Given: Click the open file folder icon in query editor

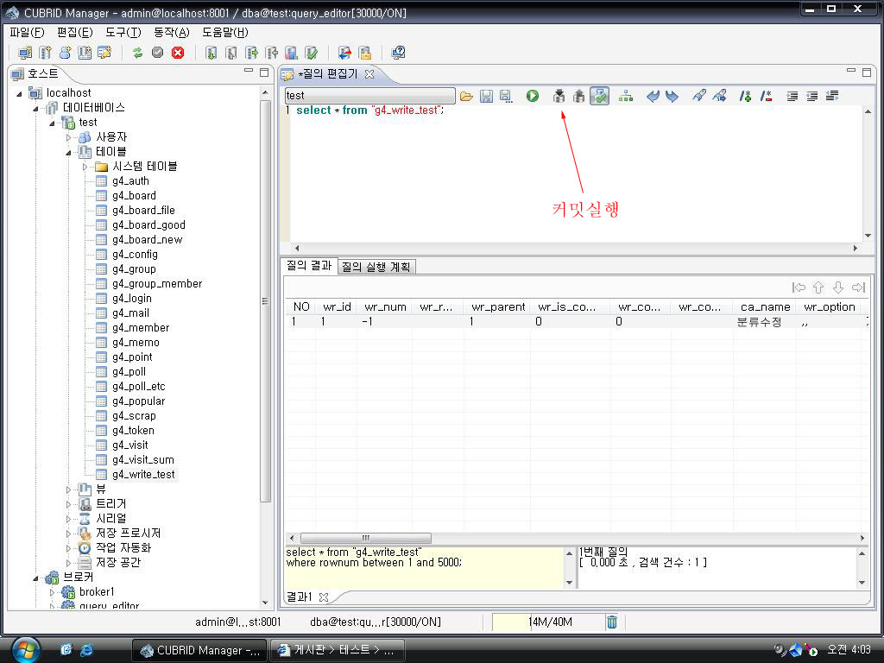Looking at the screenshot, I should click(466, 97).
